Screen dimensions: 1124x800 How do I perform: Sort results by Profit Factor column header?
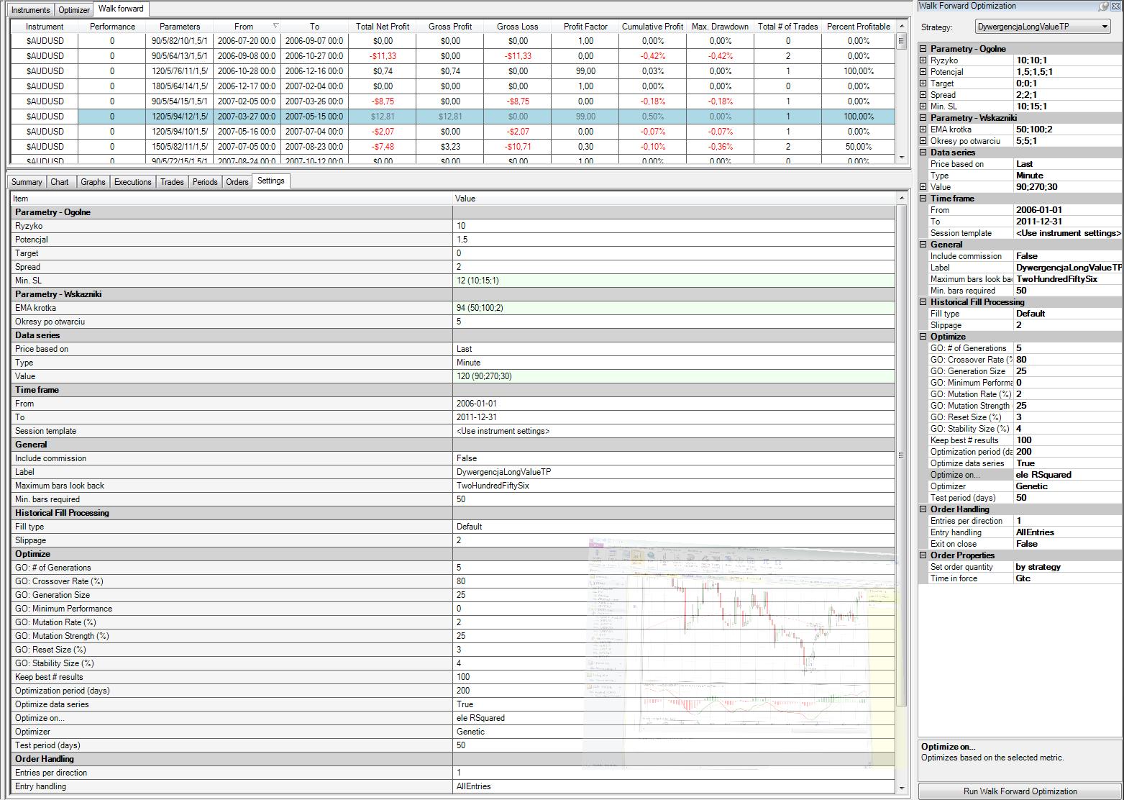coord(585,27)
